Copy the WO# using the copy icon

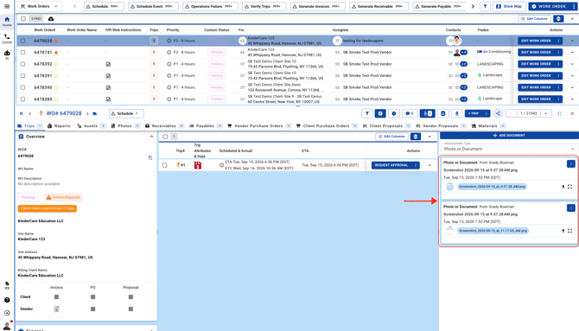[150, 158]
